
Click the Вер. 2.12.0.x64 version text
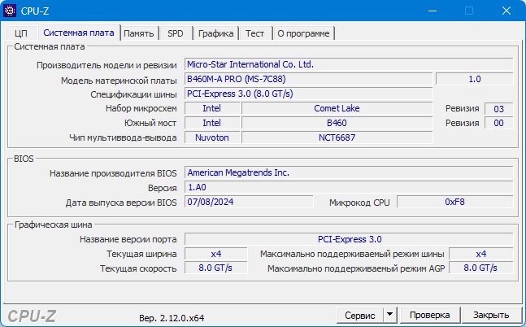(x=172, y=317)
